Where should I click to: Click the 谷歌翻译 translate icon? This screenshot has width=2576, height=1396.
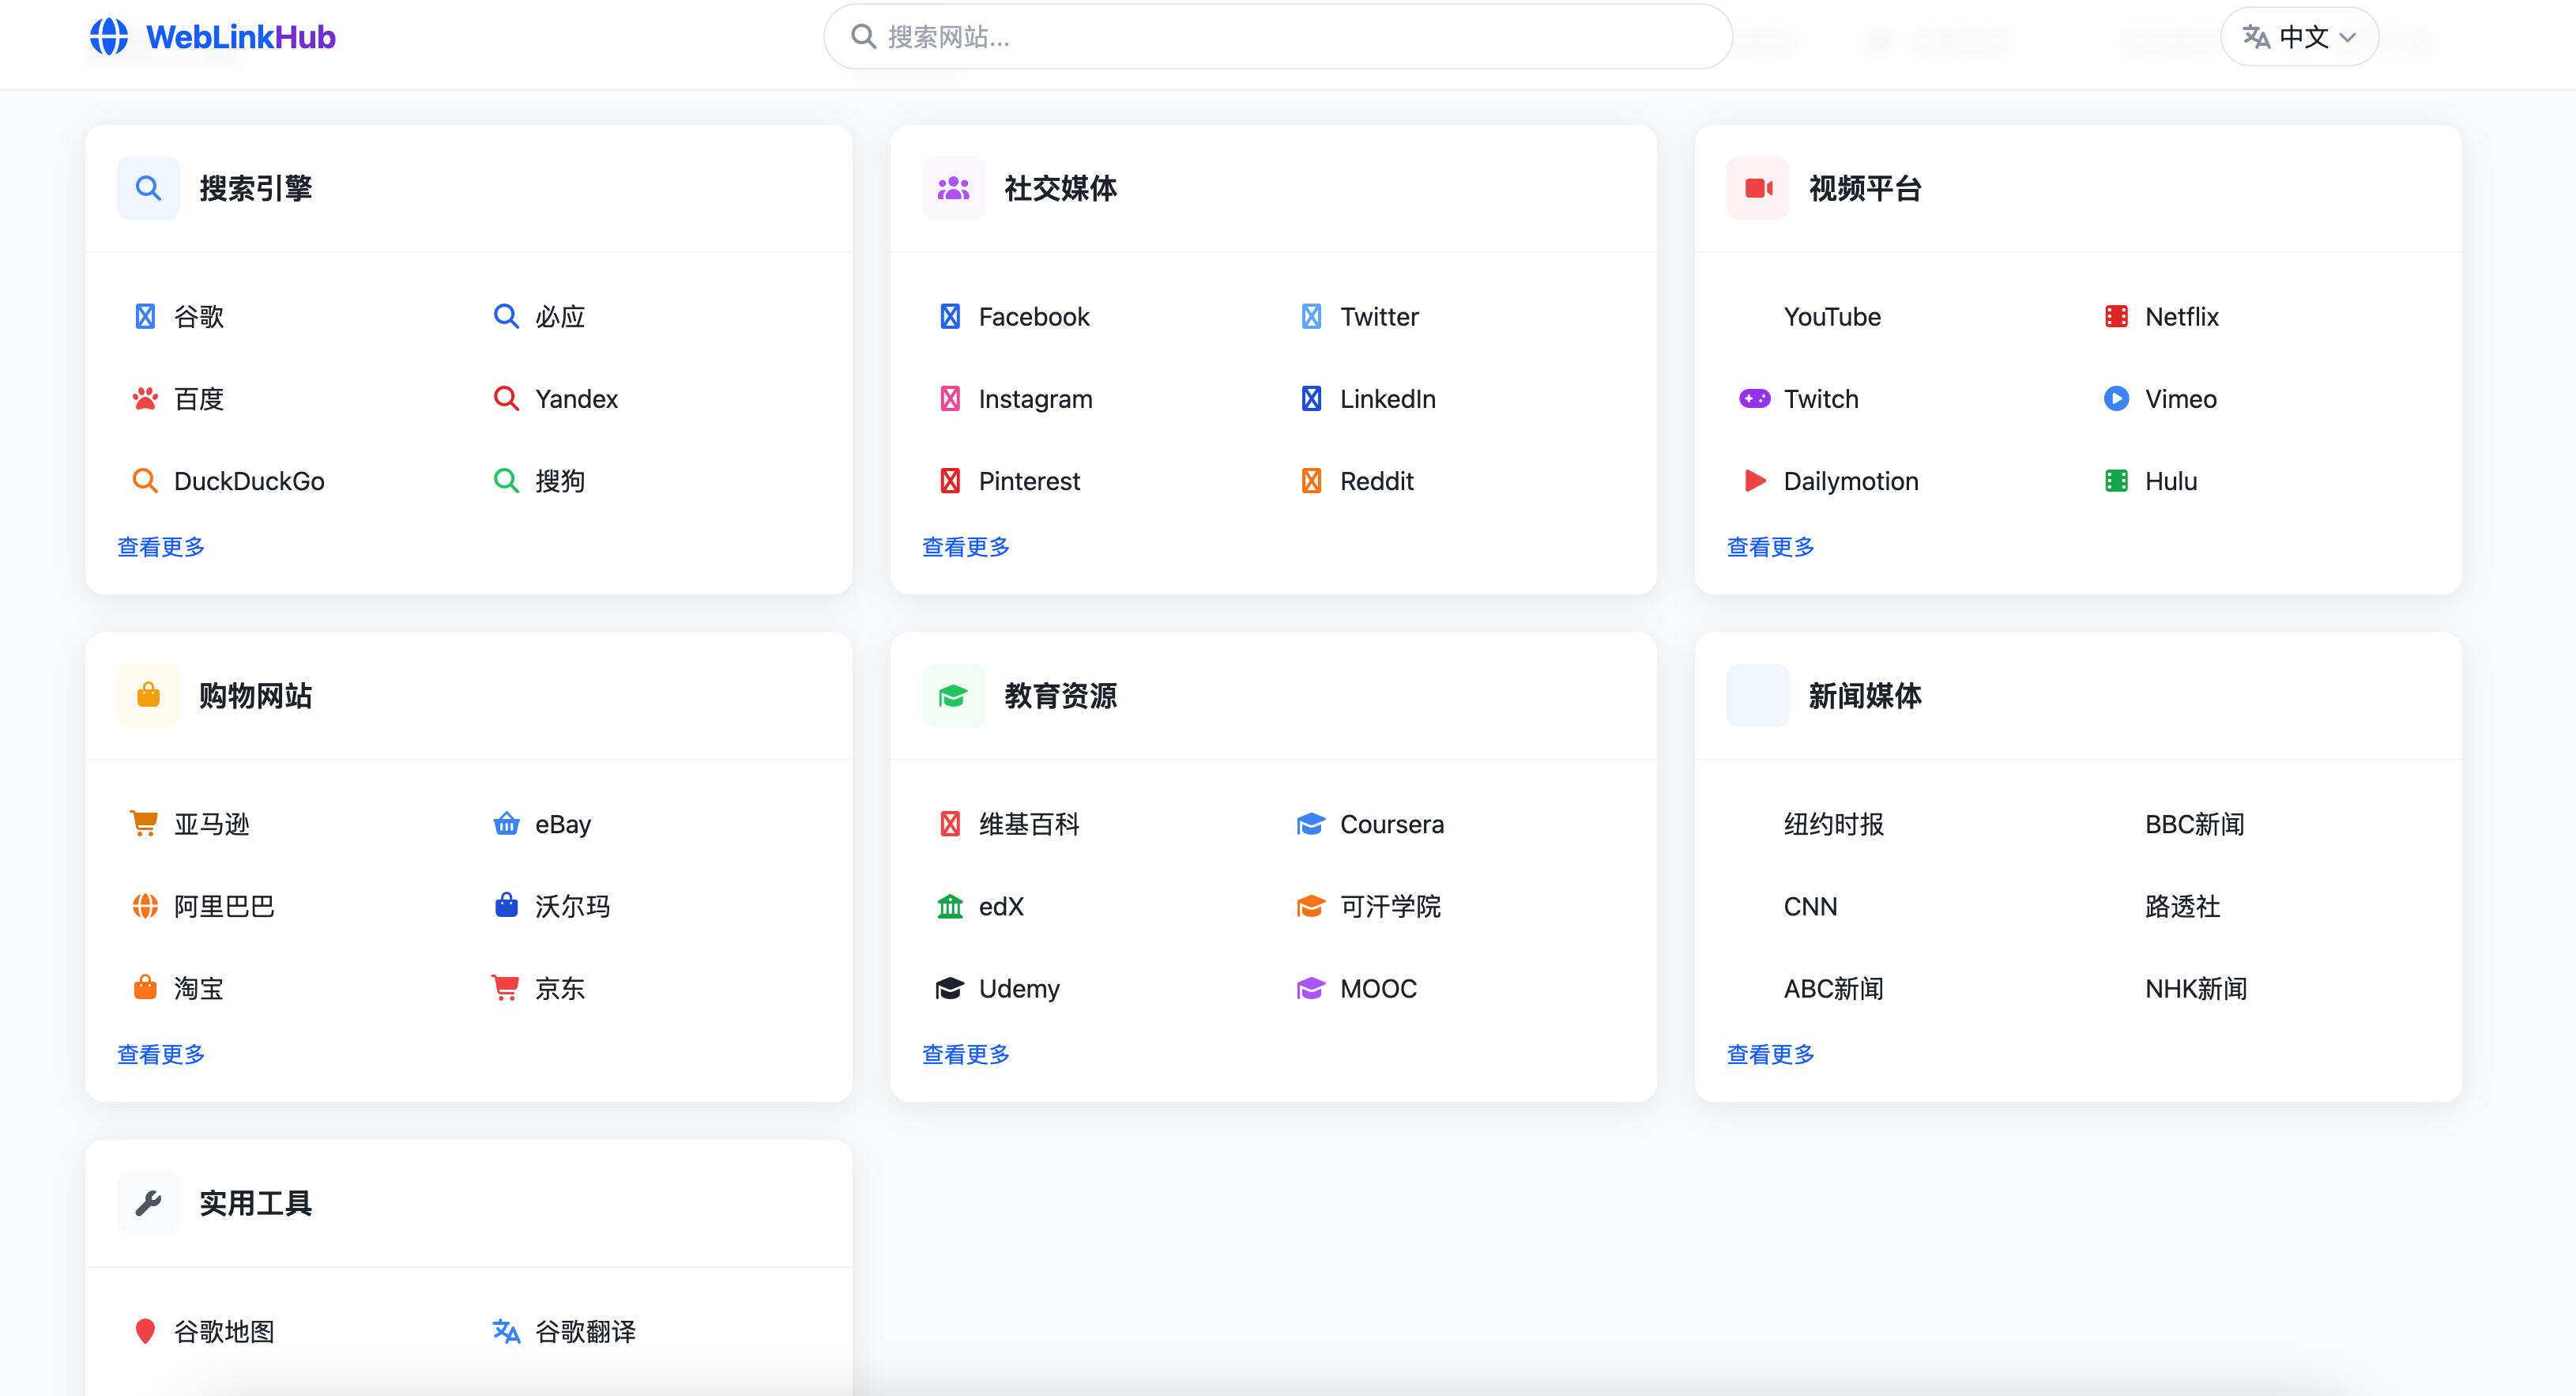pos(507,1331)
